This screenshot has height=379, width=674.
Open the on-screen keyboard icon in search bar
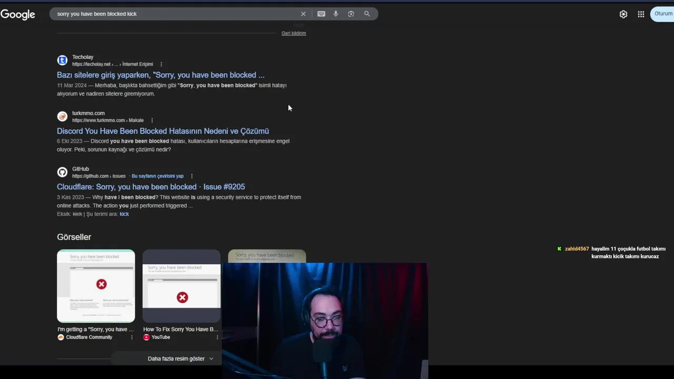coord(321,14)
